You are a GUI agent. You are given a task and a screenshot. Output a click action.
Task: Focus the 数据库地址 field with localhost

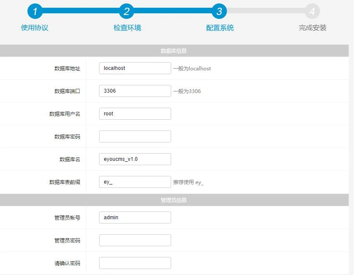(x=135, y=68)
